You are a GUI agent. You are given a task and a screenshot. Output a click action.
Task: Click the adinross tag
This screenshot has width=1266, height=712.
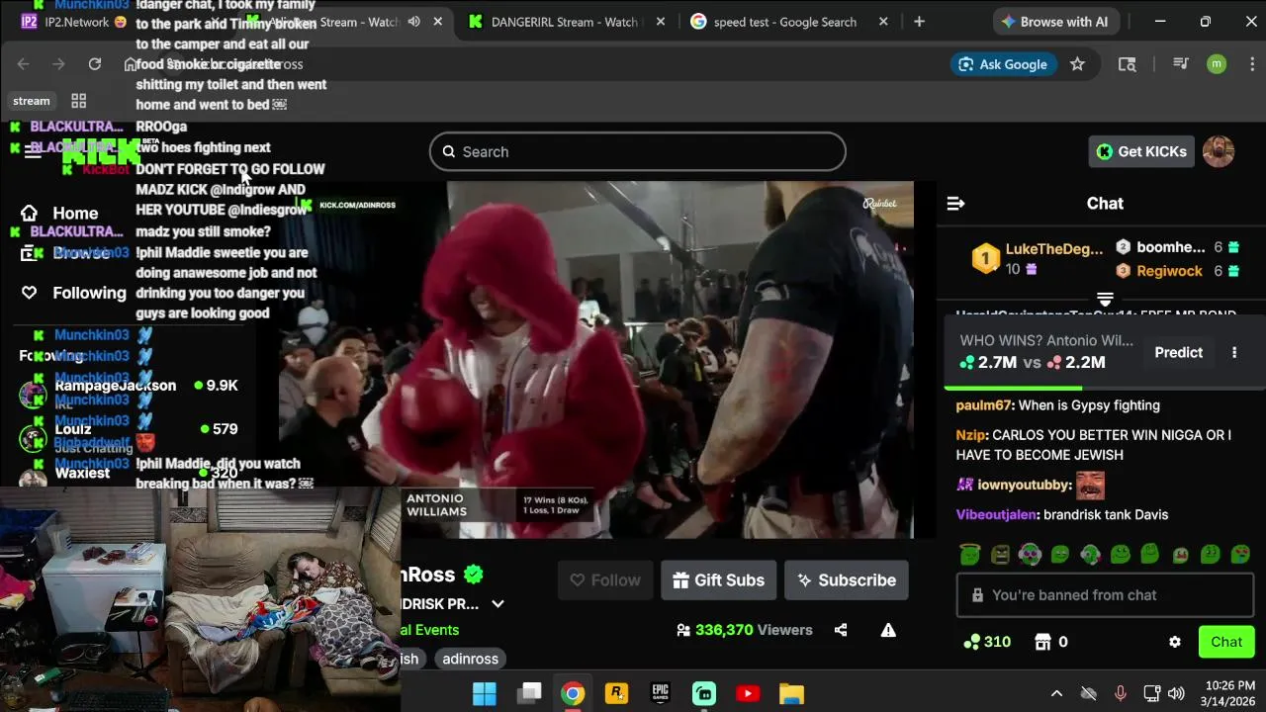[470, 659]
